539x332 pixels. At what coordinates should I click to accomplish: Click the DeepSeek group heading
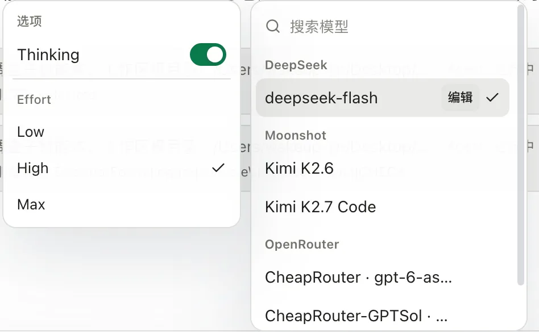tap(296, 65)
